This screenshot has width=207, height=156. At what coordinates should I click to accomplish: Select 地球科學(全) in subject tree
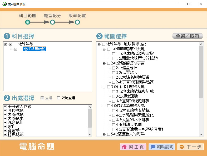[x=34, y=49]
